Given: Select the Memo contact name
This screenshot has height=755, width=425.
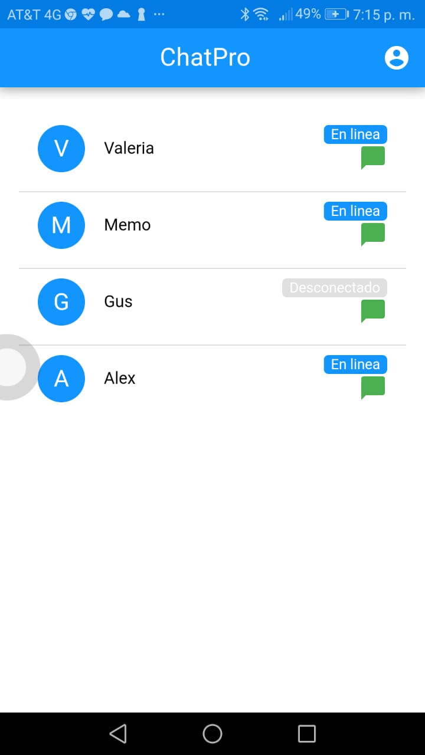Looking at the screenshot, I should (127, 225).
